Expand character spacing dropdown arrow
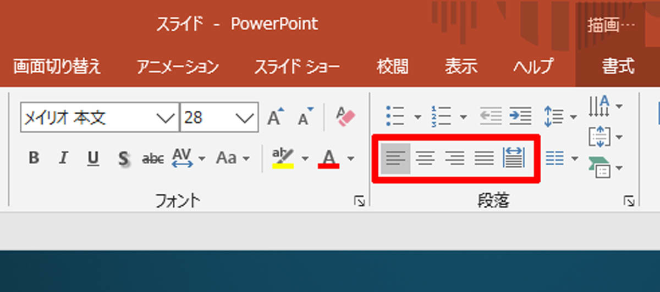Image resolution: width=660 pixels, height=292 pixels. (202, 159)
